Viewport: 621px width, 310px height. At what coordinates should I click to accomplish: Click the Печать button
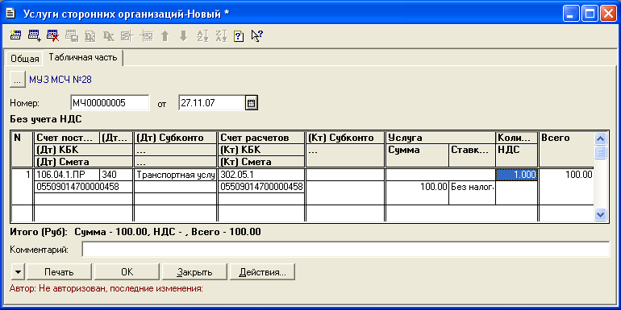(59, 272)
